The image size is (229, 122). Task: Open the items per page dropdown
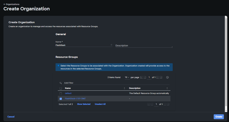(x=127, y=77)
